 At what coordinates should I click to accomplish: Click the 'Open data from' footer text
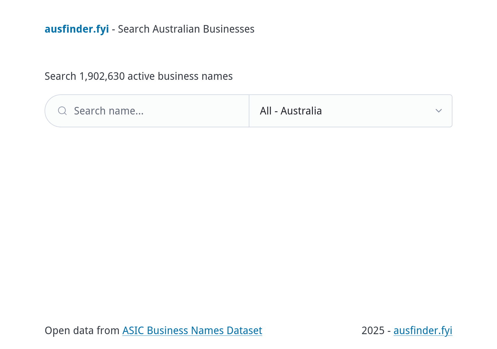[x=82, y=331]
